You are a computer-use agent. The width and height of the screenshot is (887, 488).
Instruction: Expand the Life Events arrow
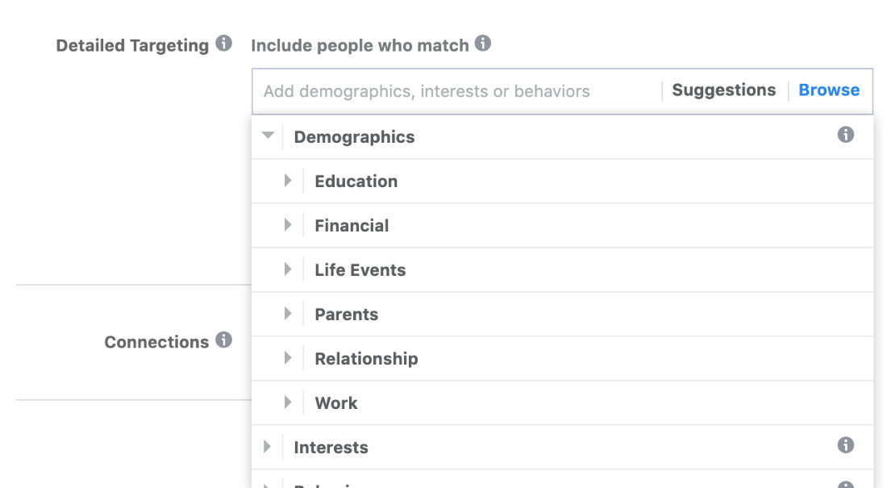click(288, 269)
